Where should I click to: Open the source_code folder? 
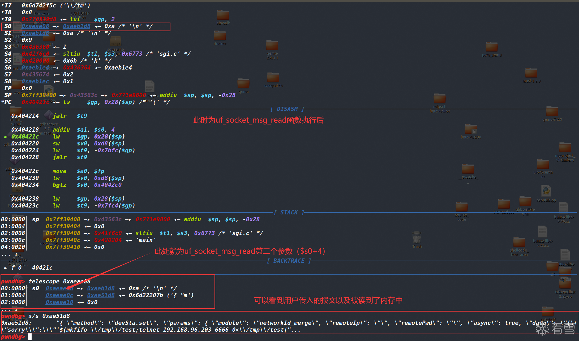461,207
